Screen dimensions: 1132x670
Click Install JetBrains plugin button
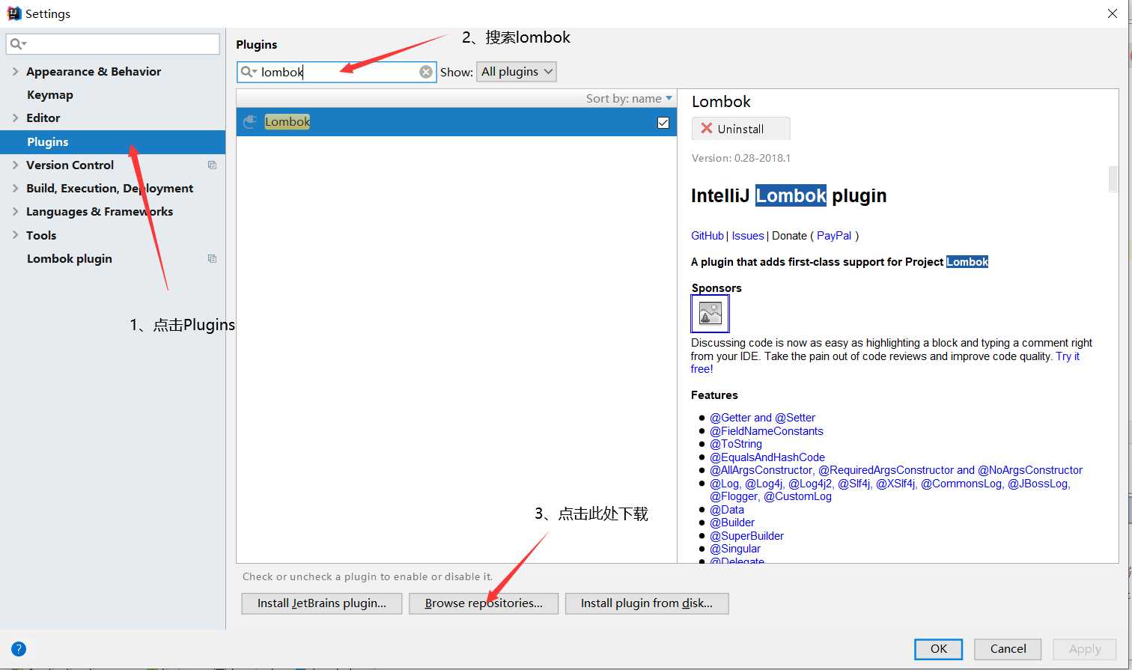tap(322, 603)
